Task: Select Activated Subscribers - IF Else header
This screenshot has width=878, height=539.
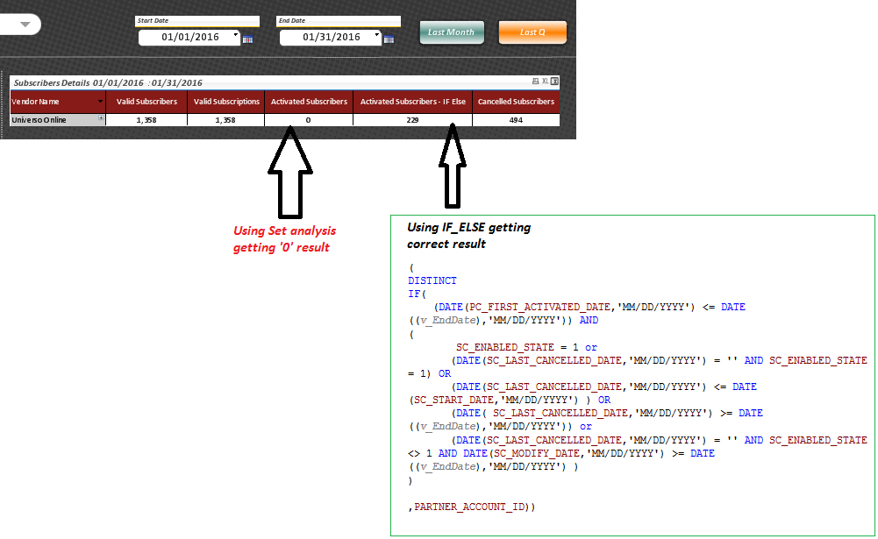Action: [x=412, y=102]
